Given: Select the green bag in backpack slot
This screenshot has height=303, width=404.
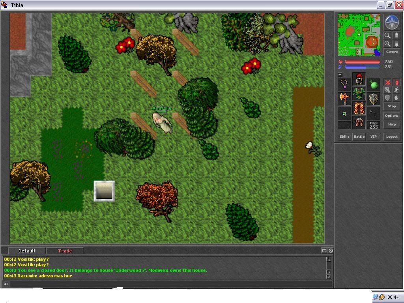Looking at the screenshot, I should (374, 84).
